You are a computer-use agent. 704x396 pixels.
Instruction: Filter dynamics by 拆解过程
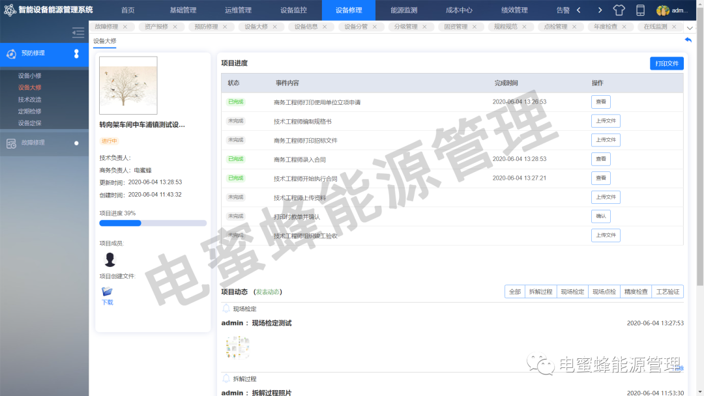pyautogui.click(x=540, y=292)
